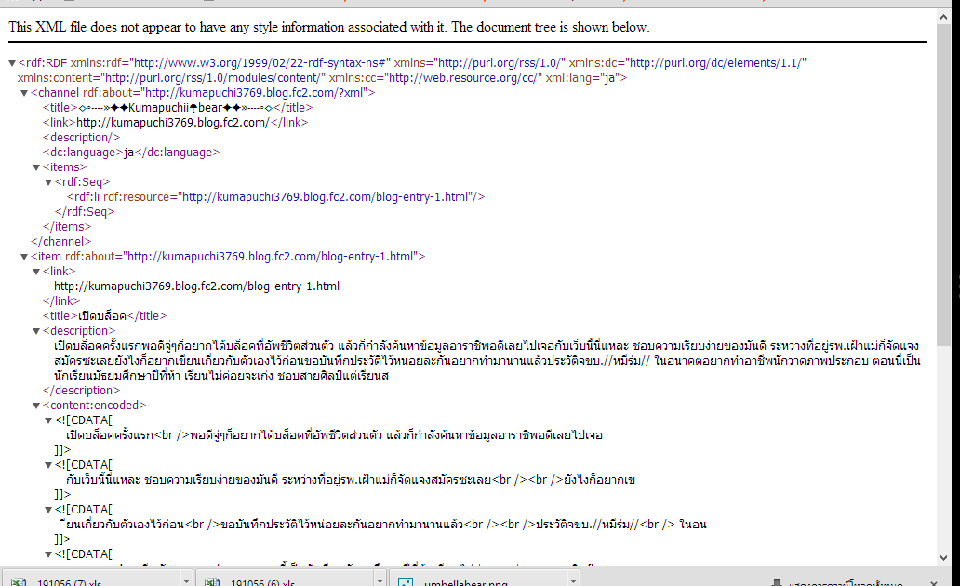
Task: Collapse the description element inside item
Action: 36,331
